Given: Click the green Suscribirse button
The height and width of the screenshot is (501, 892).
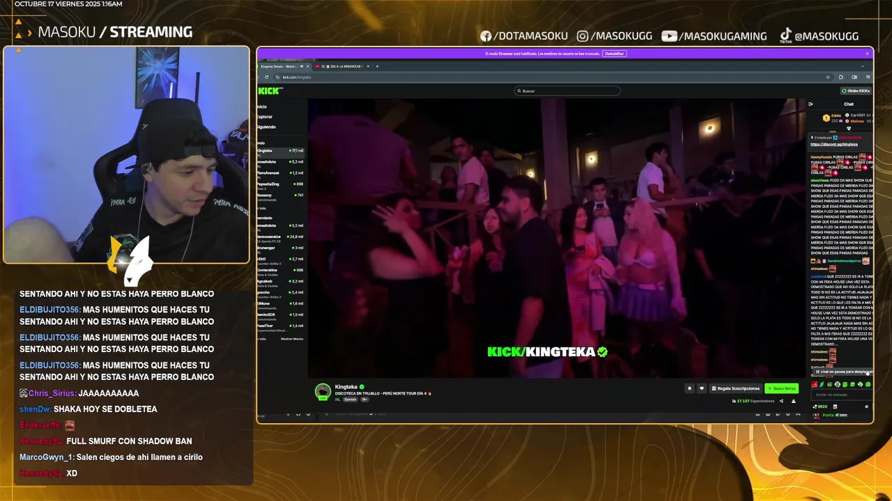Looking at the screenshot, I should point(781,388).
